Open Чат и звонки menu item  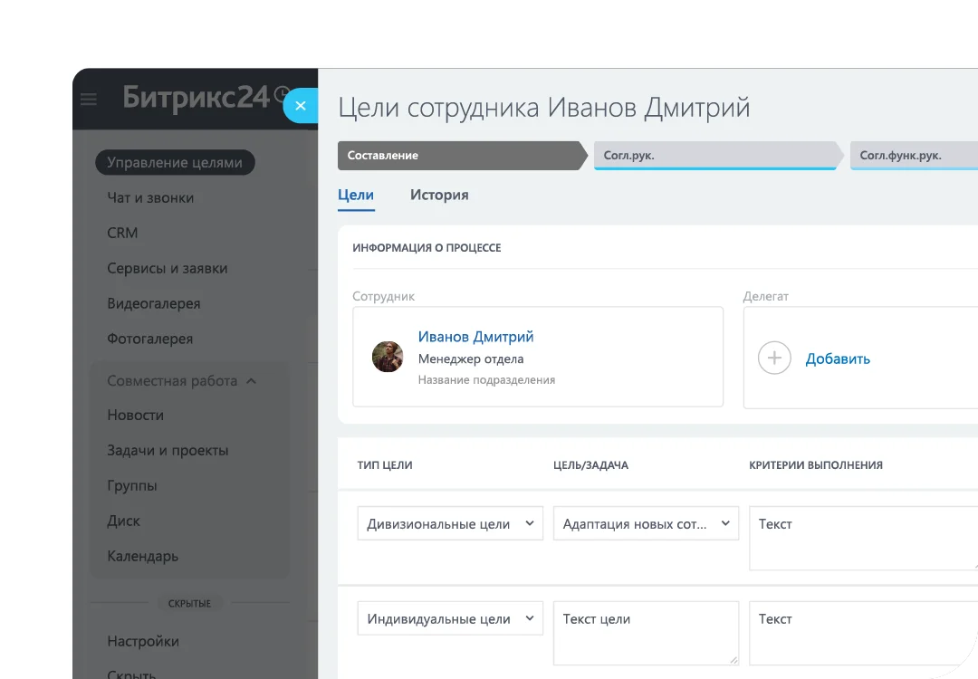[x=150, y=197]
